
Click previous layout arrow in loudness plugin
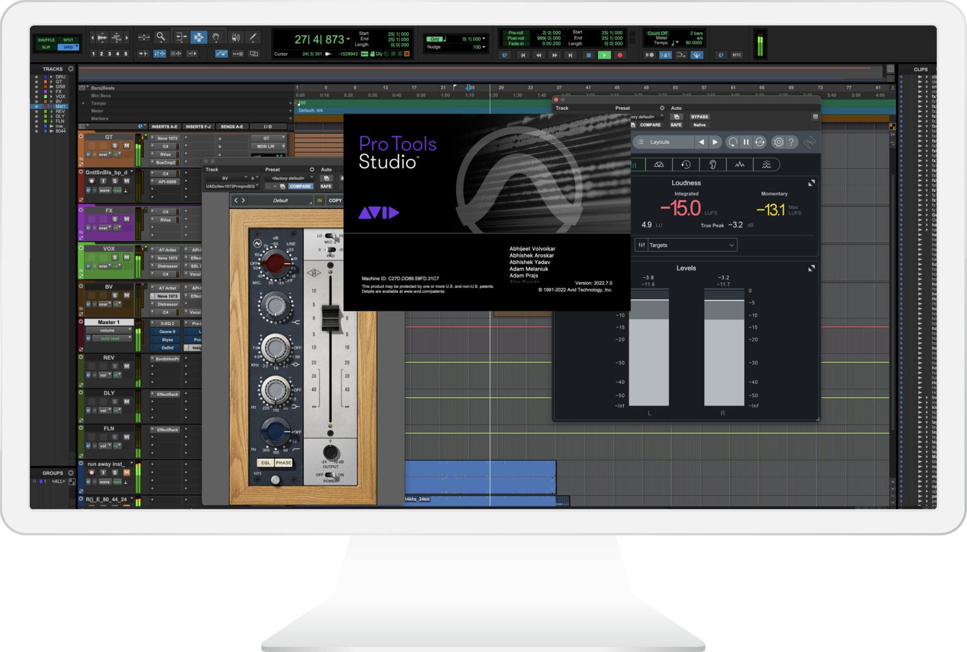coord(701,142)
